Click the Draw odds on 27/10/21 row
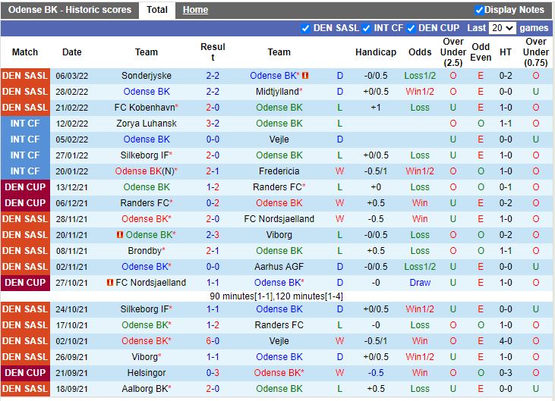The image size is (555, 401). click(x=420, y=283)
